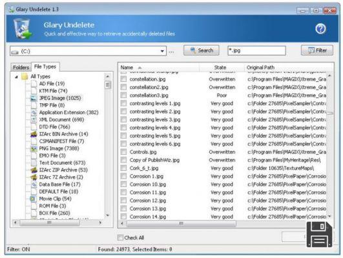
Task: Tick contrasting levels 4.jpg checkbox
Action: [x=123, y=128]
